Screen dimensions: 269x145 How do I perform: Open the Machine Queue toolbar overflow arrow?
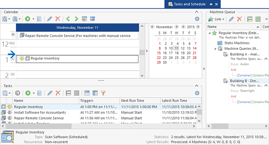[x=266, y=19]
